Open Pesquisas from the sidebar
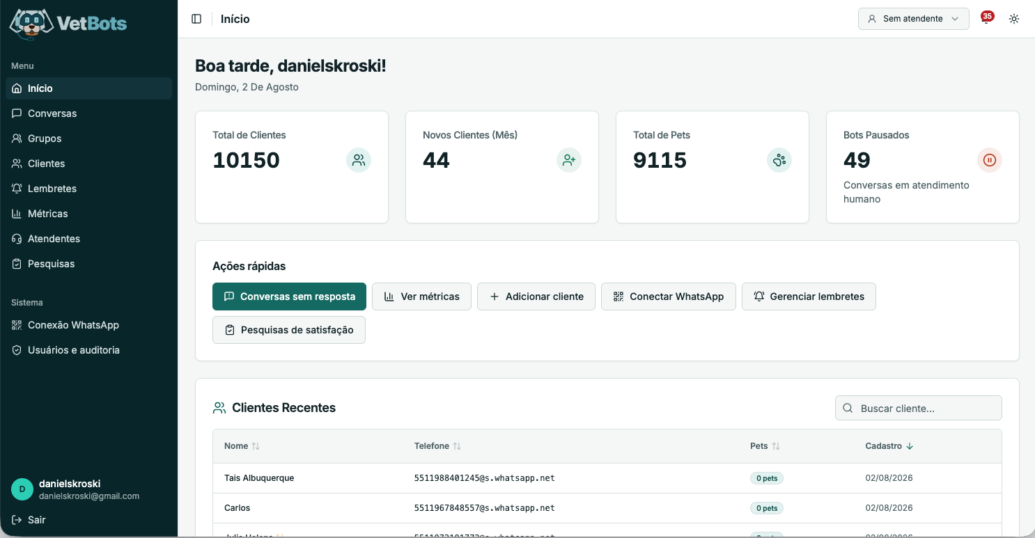Image resolution: width=1035 pixels, height=538 pixels. [88, 264]
